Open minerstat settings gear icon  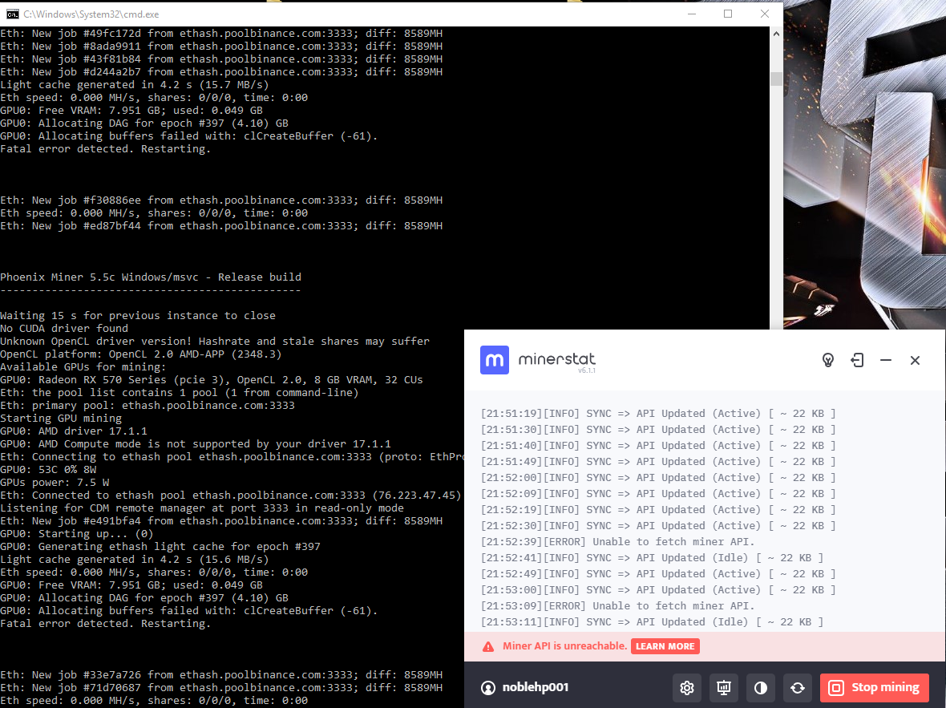pyautogui.click(x=686, y=687)
